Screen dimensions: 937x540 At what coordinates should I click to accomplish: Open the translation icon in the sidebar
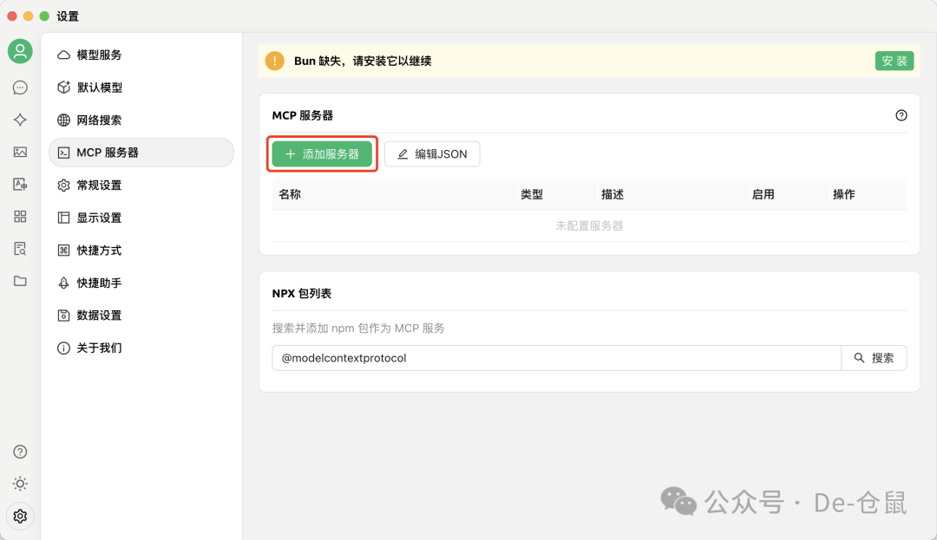click(20, 184)
